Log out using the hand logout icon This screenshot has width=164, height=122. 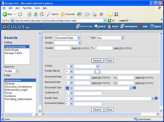pos(155,26)
